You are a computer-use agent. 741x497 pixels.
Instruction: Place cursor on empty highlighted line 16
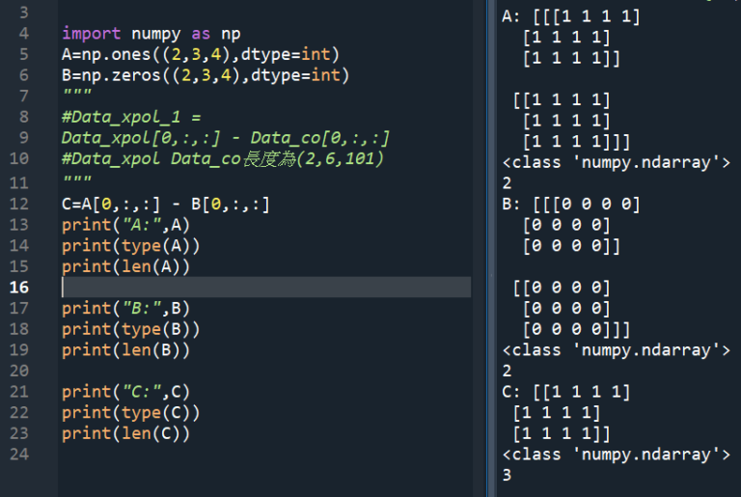pyautogui.click(x=266, y=287)
